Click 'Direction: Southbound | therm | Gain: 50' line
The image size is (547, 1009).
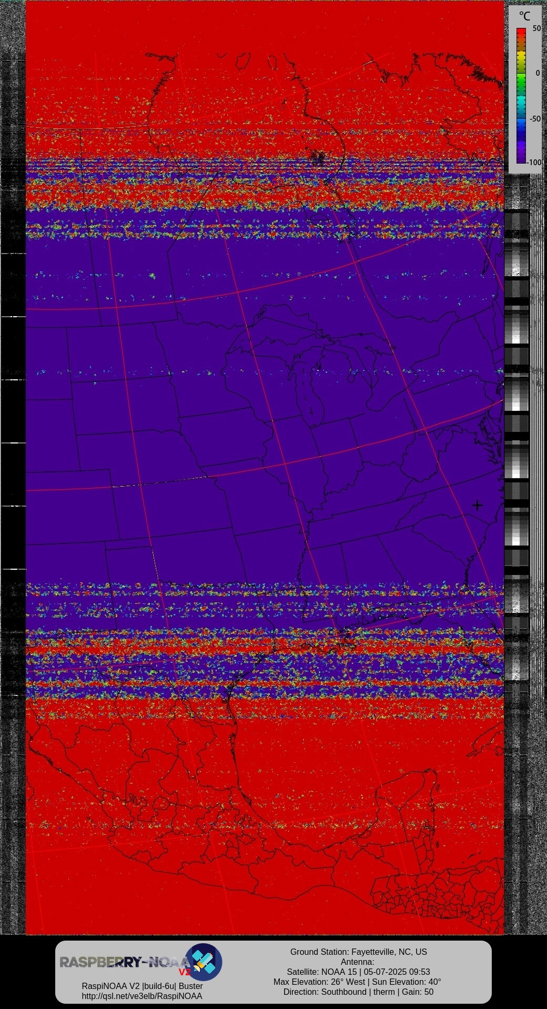(358, 992)
